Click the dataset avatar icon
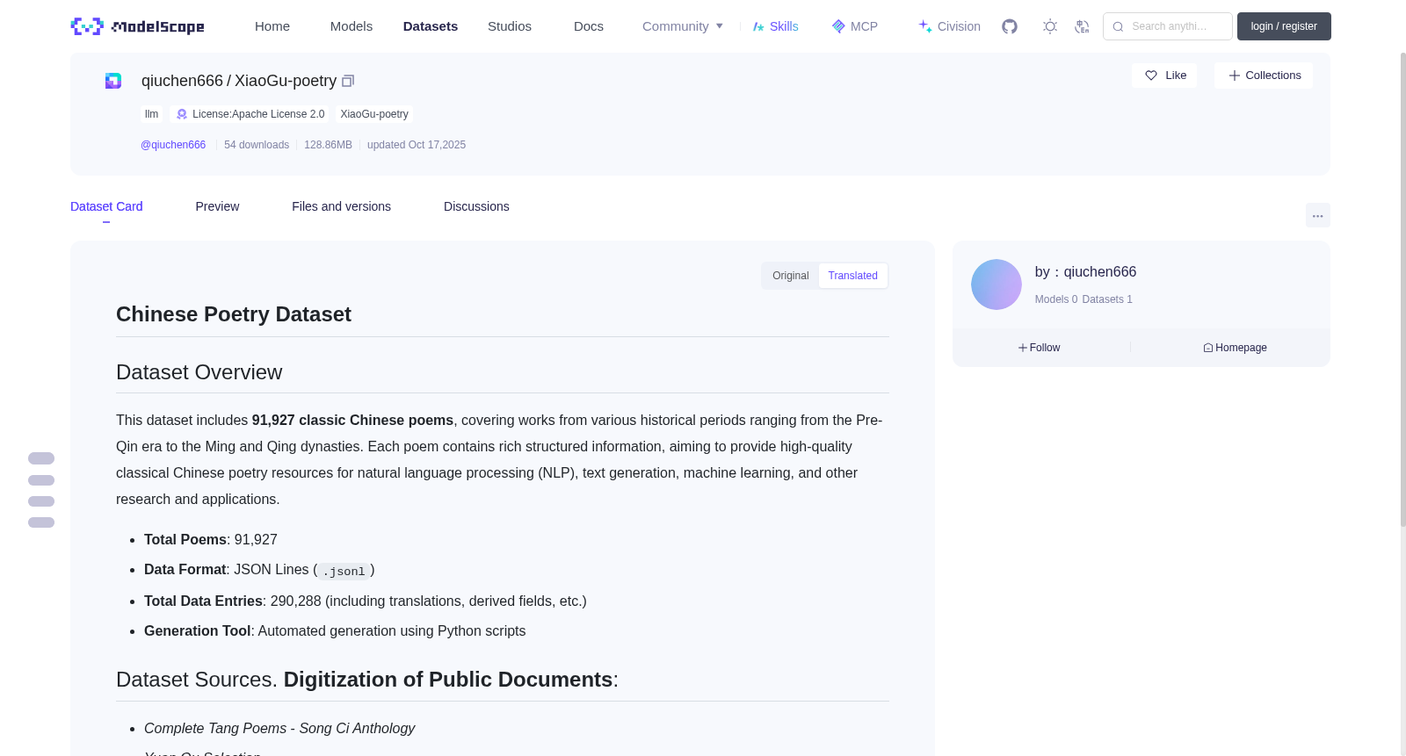This screenshot has height=756, width=1406. click(x=113, y=81)
